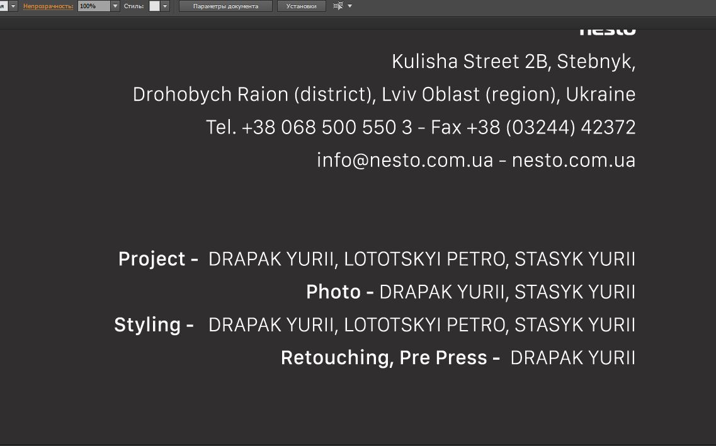Expand the Стиль style picker arrow
Screen dimensions: 716x446
(x=165, y=6)
